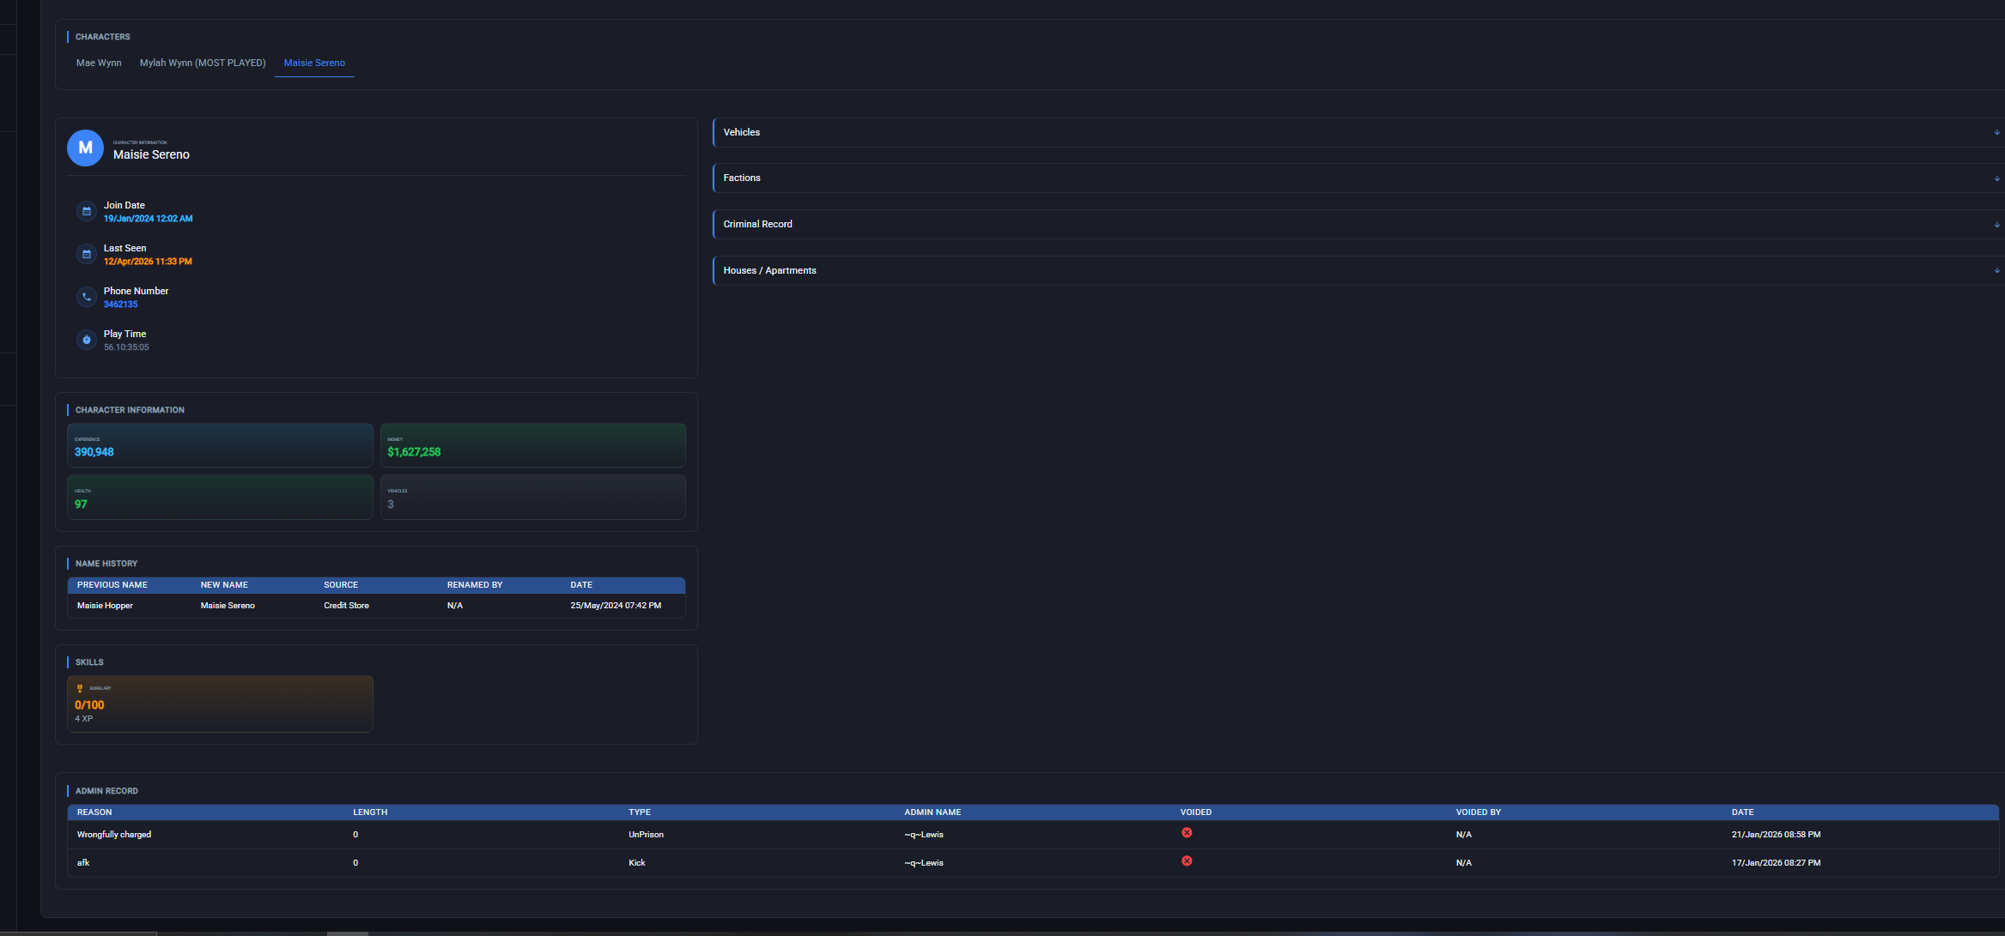The width and height of the screenshot is (2005, 936).
Task: Select the Maisie Sereno character tab
Action: [x=314, y=63]
